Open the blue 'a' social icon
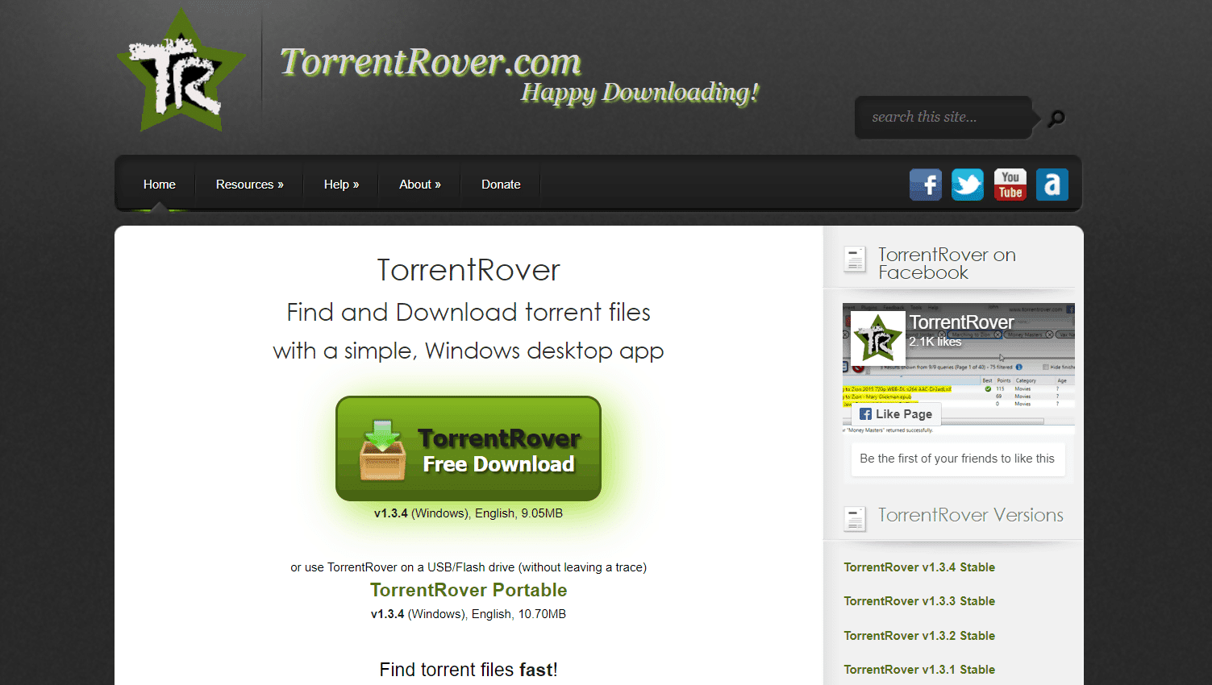Image resolution: width=1212 pixels, height=685 pixels. point(1052,185)
